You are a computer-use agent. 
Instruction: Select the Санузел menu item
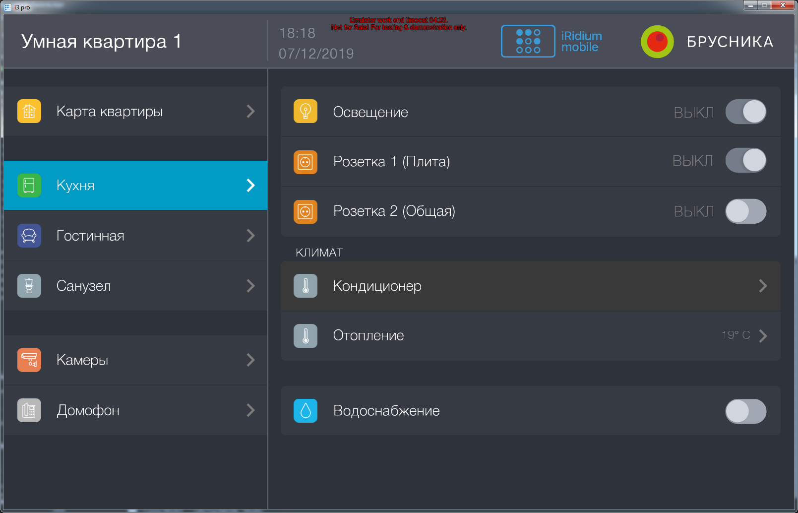(84, 286)
